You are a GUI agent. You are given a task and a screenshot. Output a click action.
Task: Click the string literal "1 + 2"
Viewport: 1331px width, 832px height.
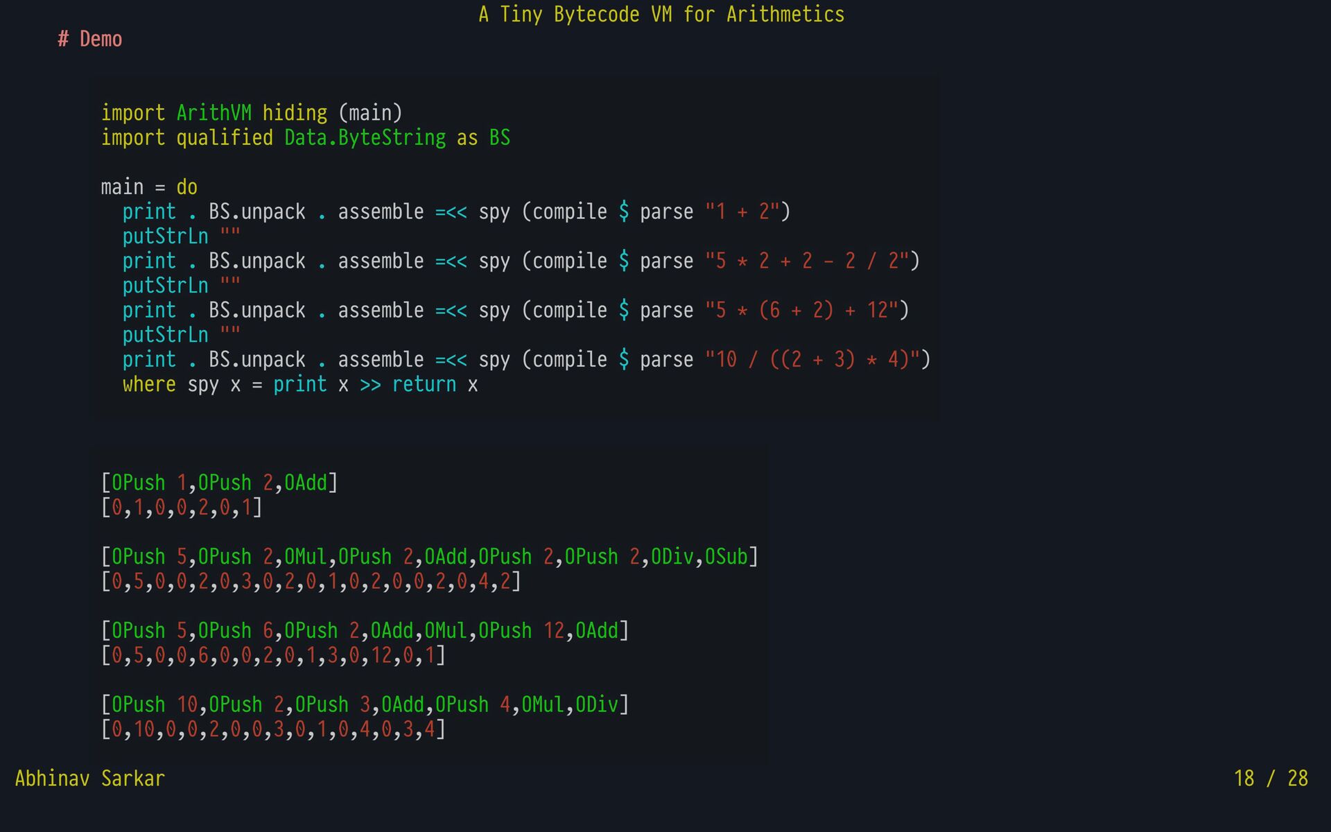[742, 211]
